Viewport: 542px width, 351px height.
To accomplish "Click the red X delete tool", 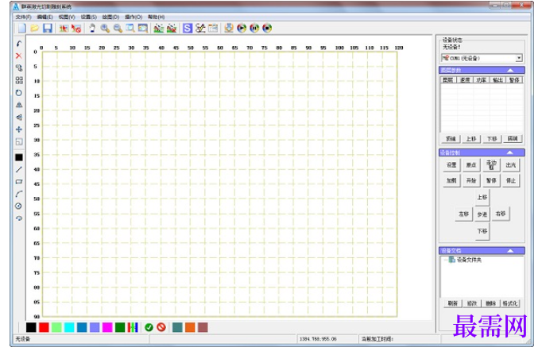I will coord(19,56).
